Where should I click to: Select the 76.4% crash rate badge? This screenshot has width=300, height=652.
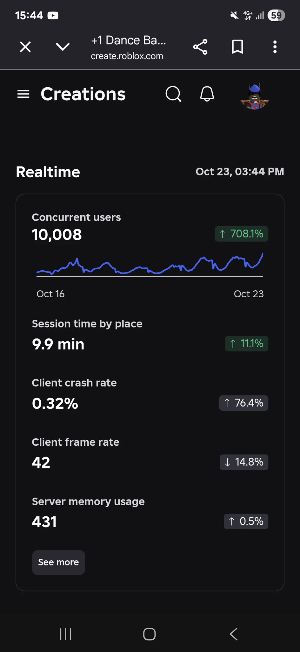244,403
